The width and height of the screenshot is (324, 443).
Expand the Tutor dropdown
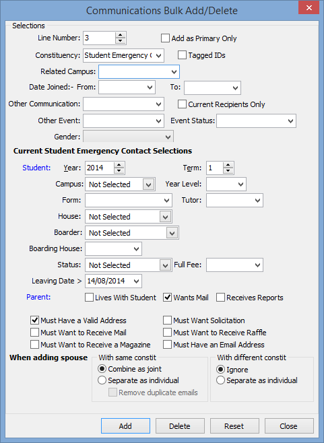pyautogui.click(x=257, y=201)
